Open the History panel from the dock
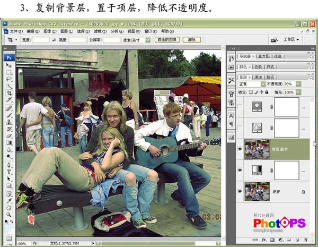 point(231,58)
